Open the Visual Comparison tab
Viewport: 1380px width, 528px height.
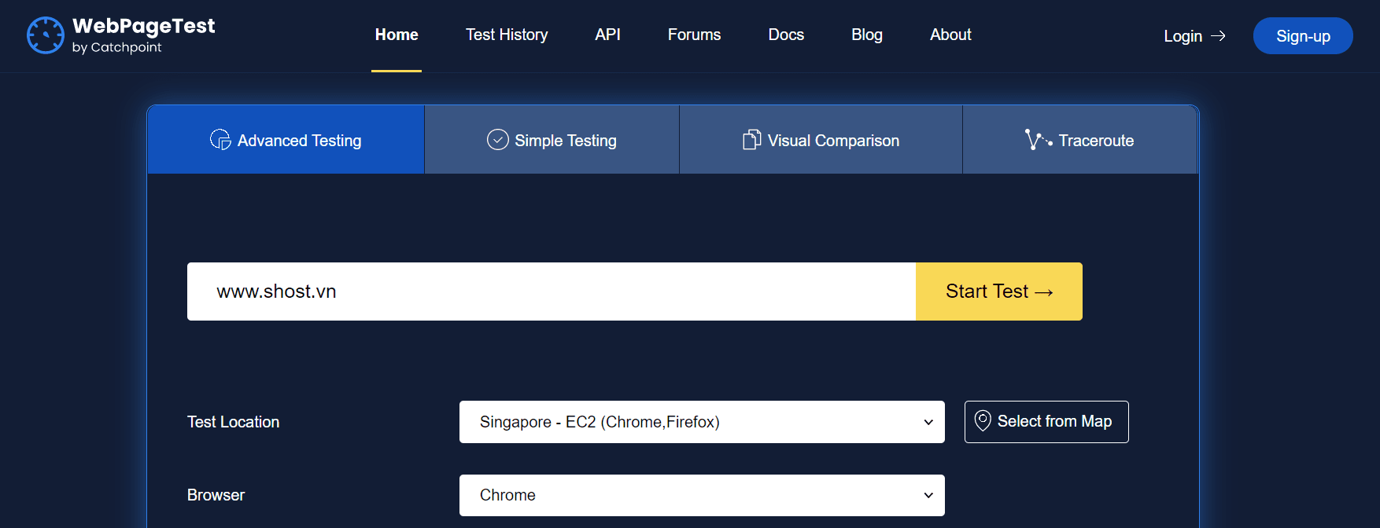[x=832, y=141]
